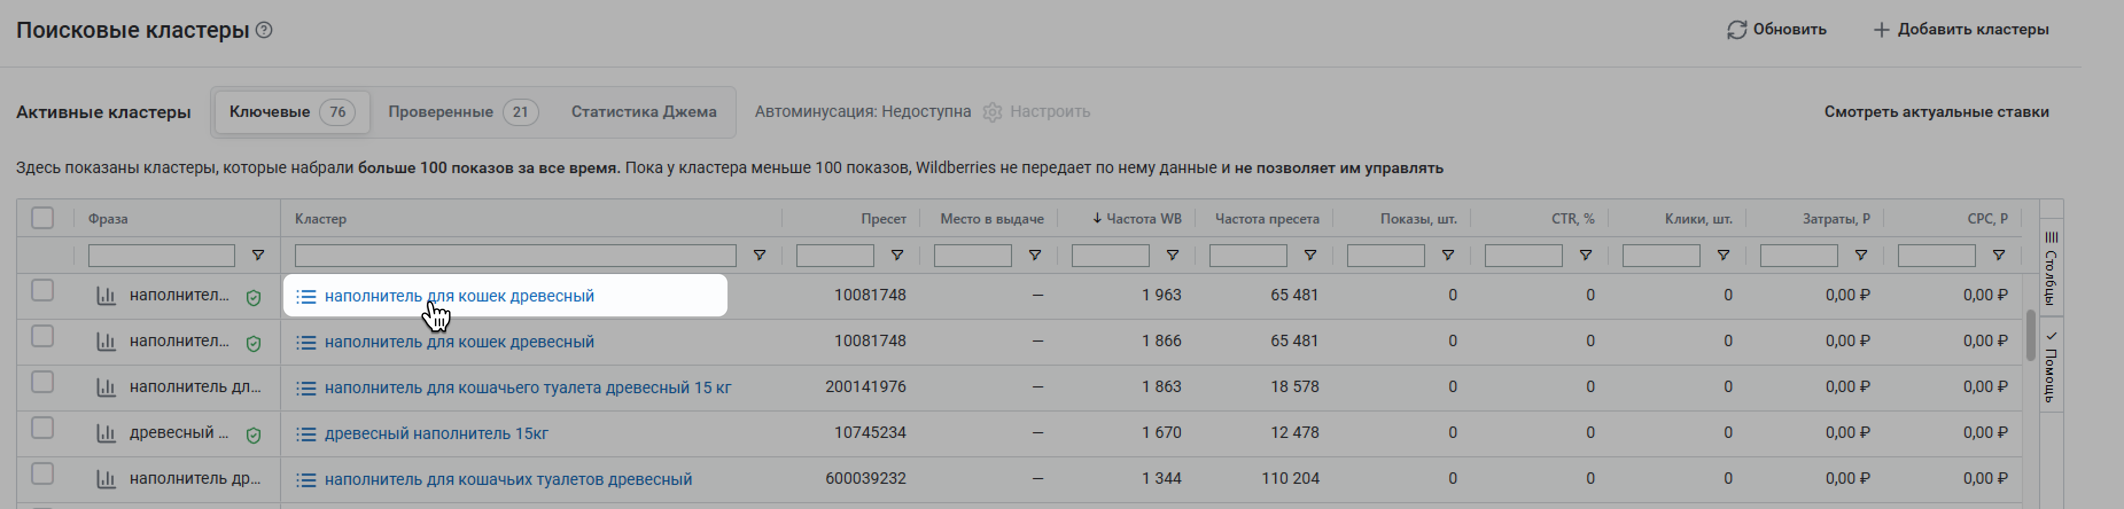Select the checkbox on the 18 578 preset row
Viewport: 2124px width, 509px height.
click(42, 382)
